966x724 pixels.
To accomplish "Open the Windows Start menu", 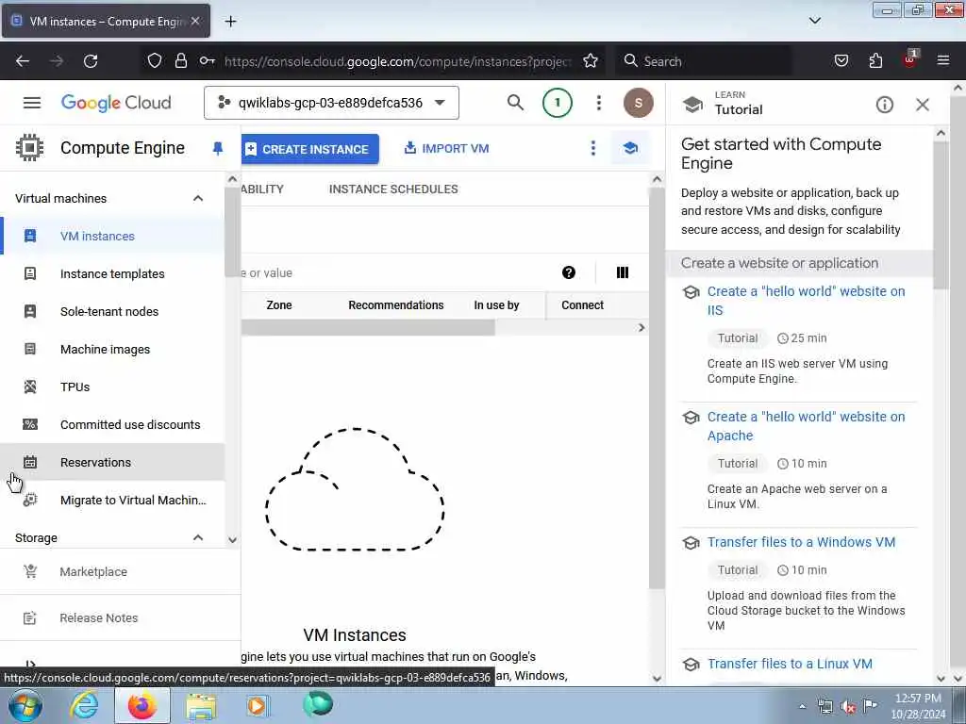I will coord(25,705).
